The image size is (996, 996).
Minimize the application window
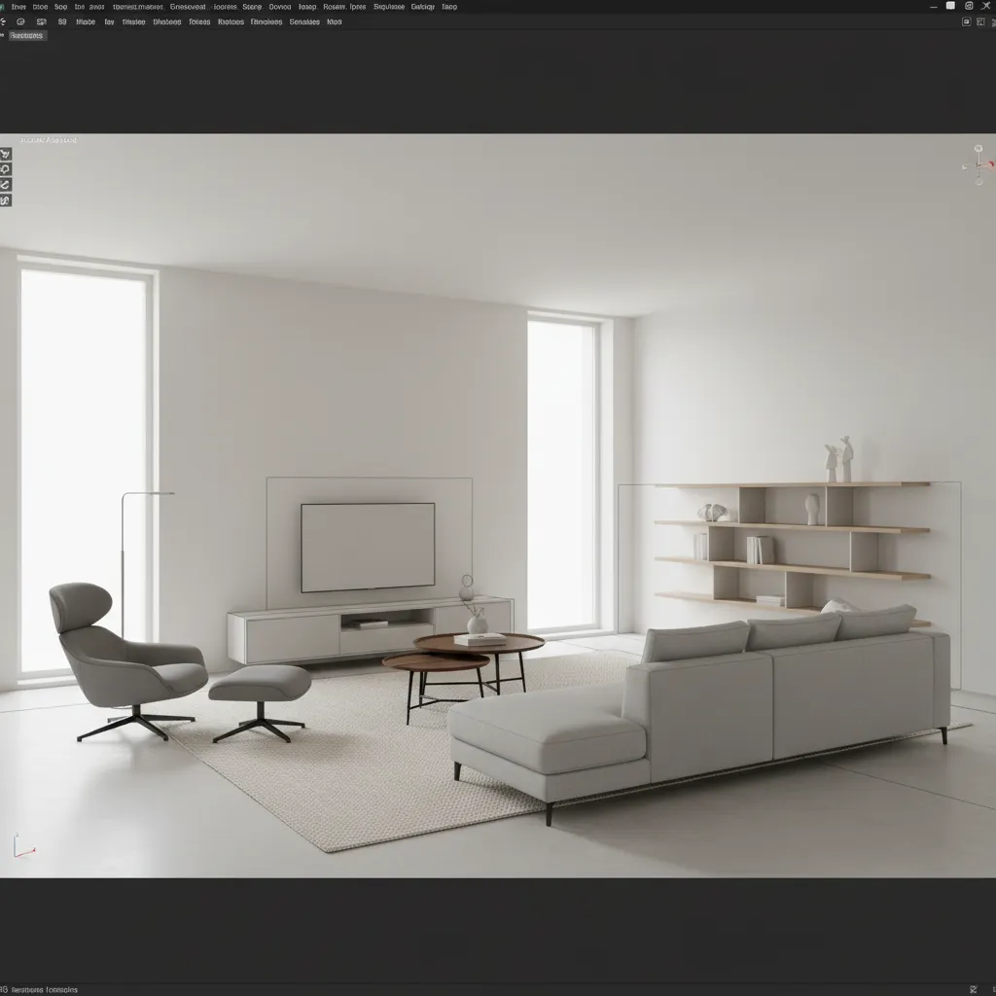933,7
